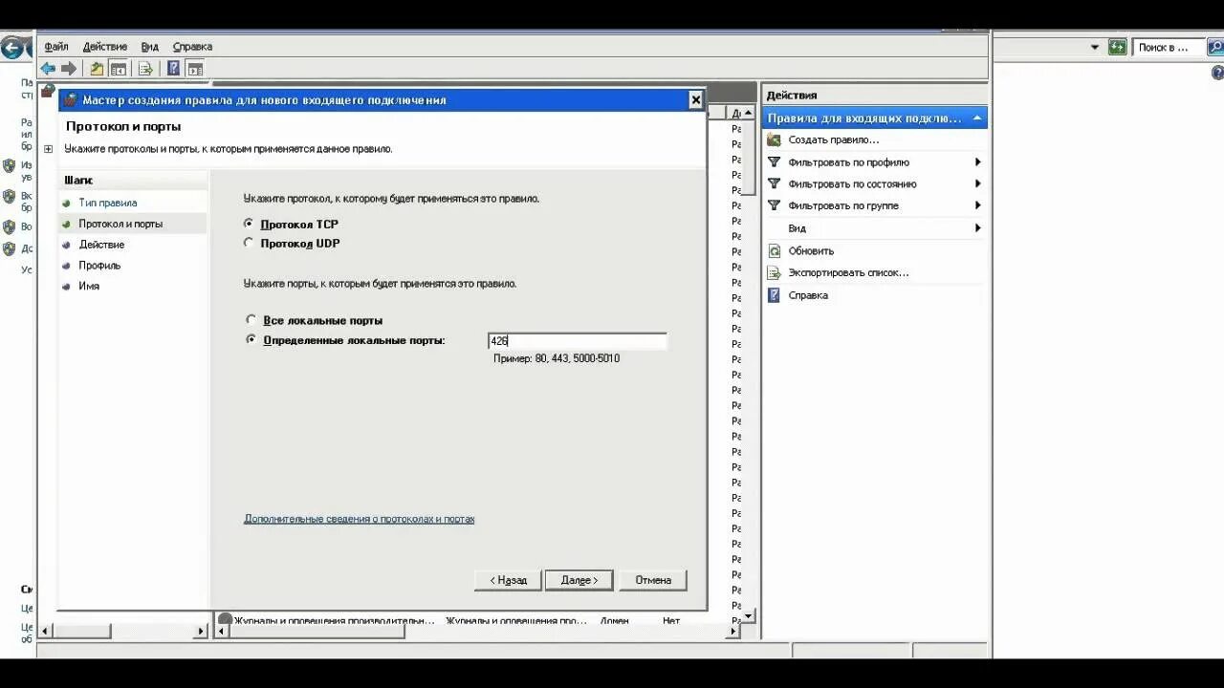This screenshot has width=1224, height=688.
Task: Collapse the Правила для входящих подключений section arrow
Action: click(x=976, y=118)
